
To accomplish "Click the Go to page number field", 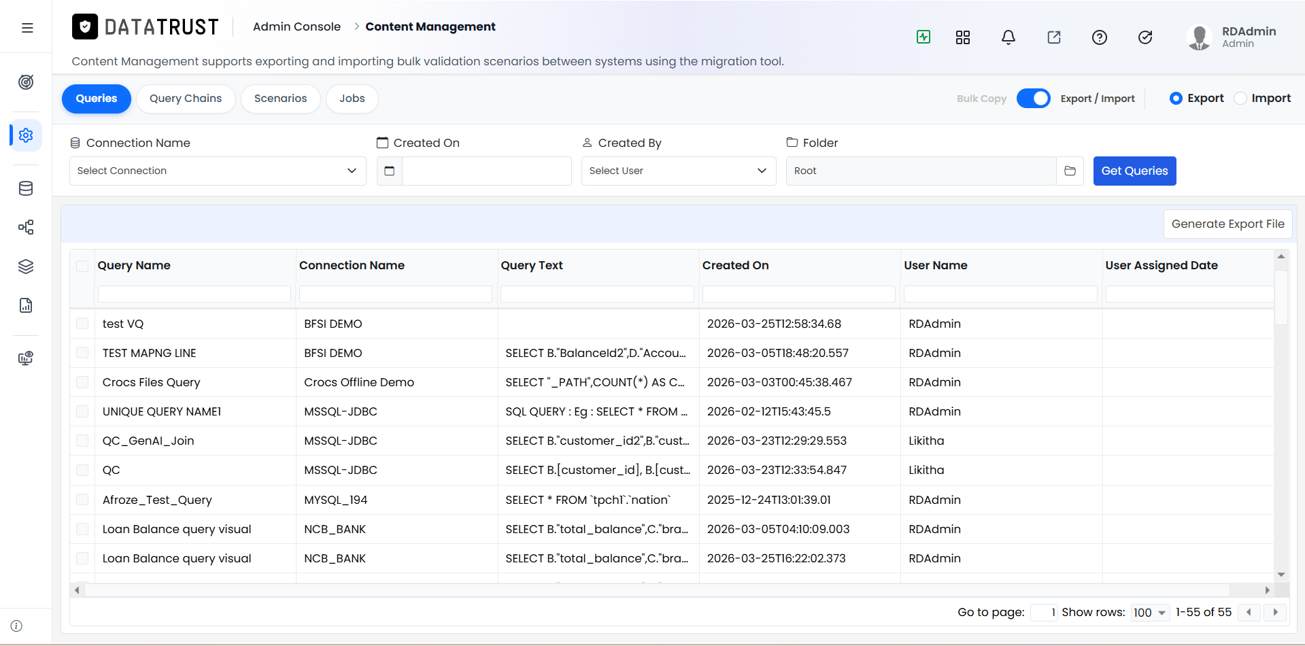I will point(1044,613).
